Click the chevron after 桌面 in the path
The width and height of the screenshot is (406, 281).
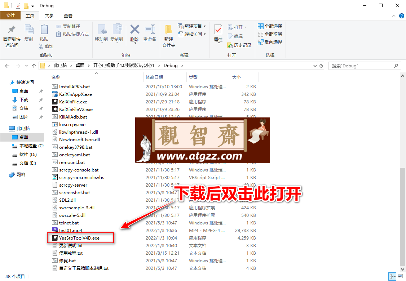[89, 66]
